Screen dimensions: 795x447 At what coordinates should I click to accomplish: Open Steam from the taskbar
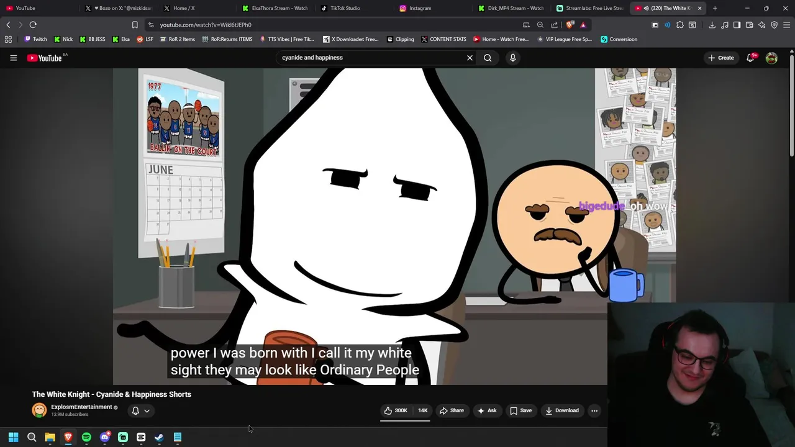pyautogui.click(x=159, y=437)
